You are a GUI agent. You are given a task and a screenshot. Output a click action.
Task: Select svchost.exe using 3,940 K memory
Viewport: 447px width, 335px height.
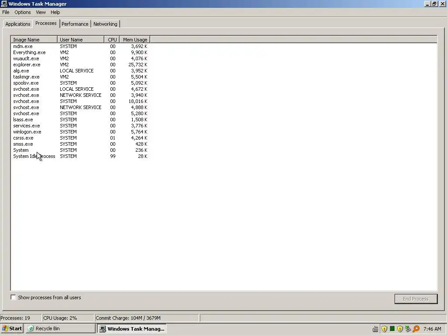[80, 95]
